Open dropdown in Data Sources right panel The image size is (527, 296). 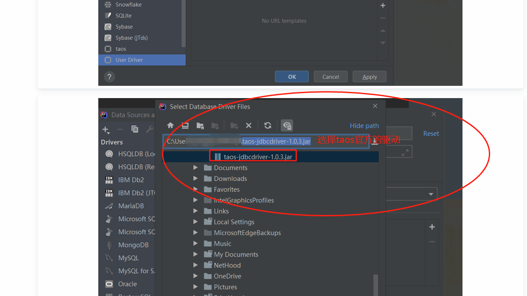[431, 194]
